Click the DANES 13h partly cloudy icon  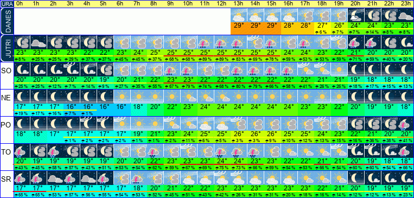tap(239, 15)
